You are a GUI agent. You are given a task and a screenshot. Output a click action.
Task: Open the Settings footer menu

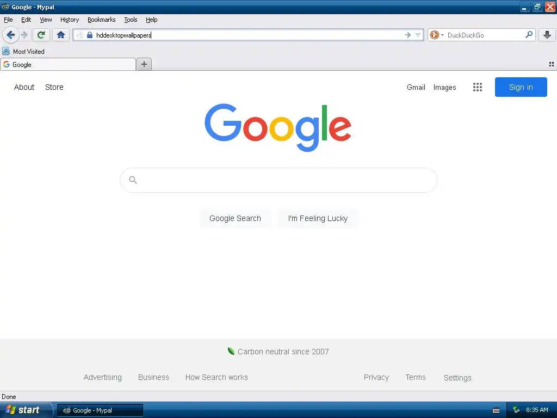point(457,378)
